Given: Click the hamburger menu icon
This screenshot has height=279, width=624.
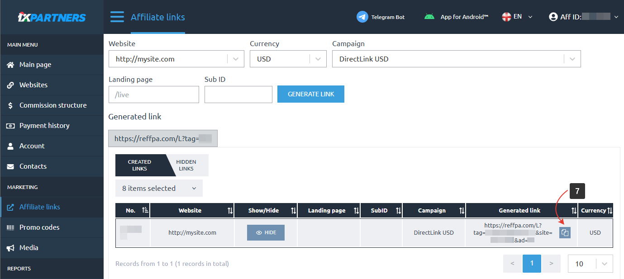Looking at the screenshot, I should 117,17.
